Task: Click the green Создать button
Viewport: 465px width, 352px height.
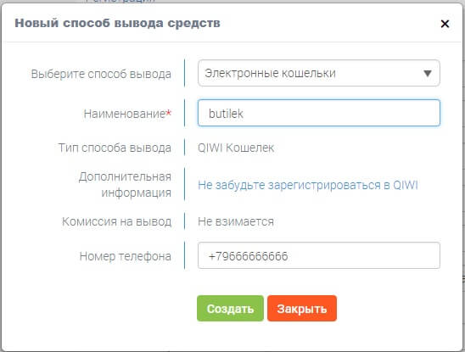Action: coord(230,309)
